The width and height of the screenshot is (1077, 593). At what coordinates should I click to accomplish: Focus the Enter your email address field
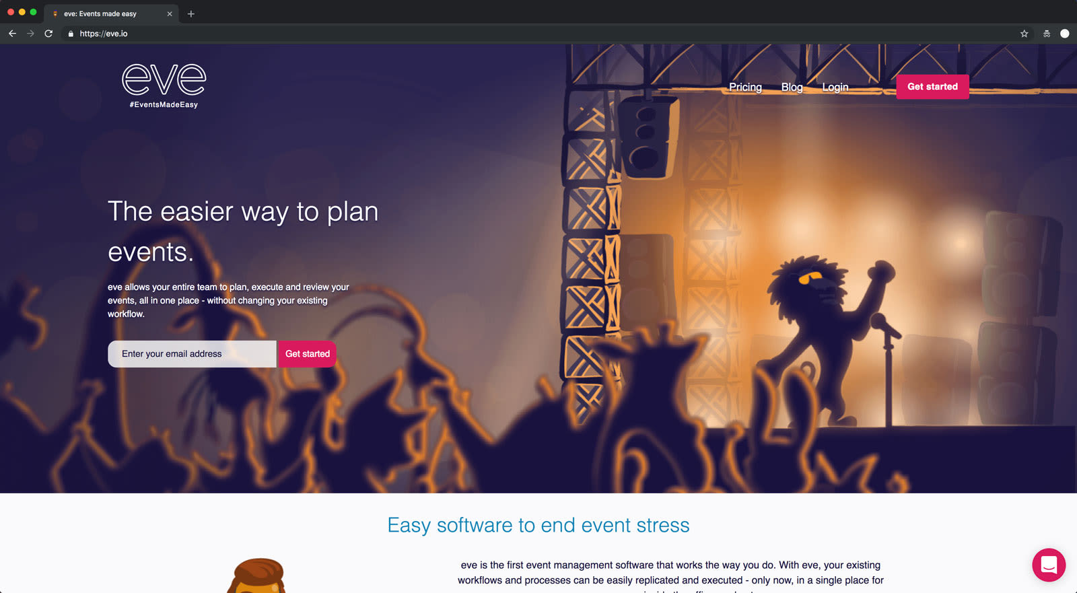(x=192, y=354)
